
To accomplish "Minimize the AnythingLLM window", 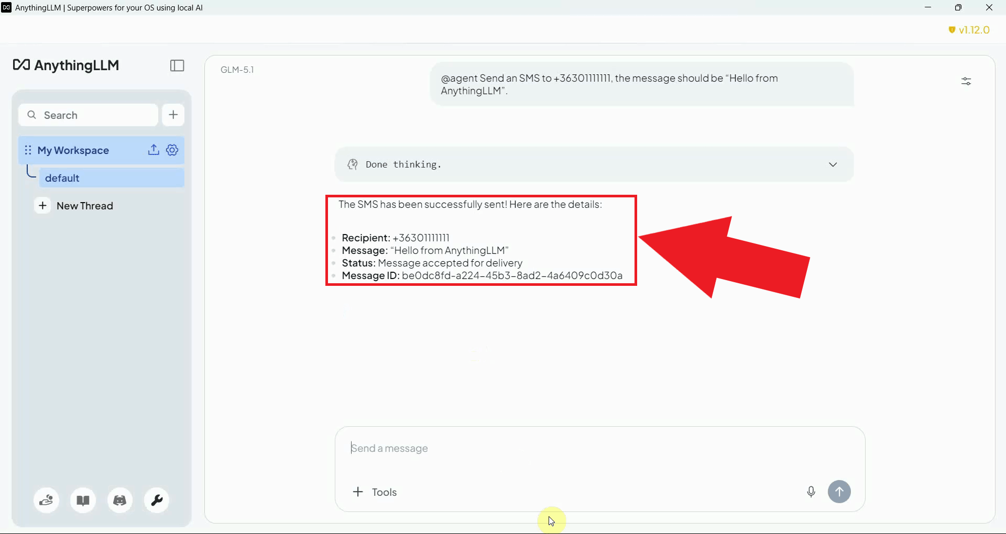I will [x=928, y=7].
